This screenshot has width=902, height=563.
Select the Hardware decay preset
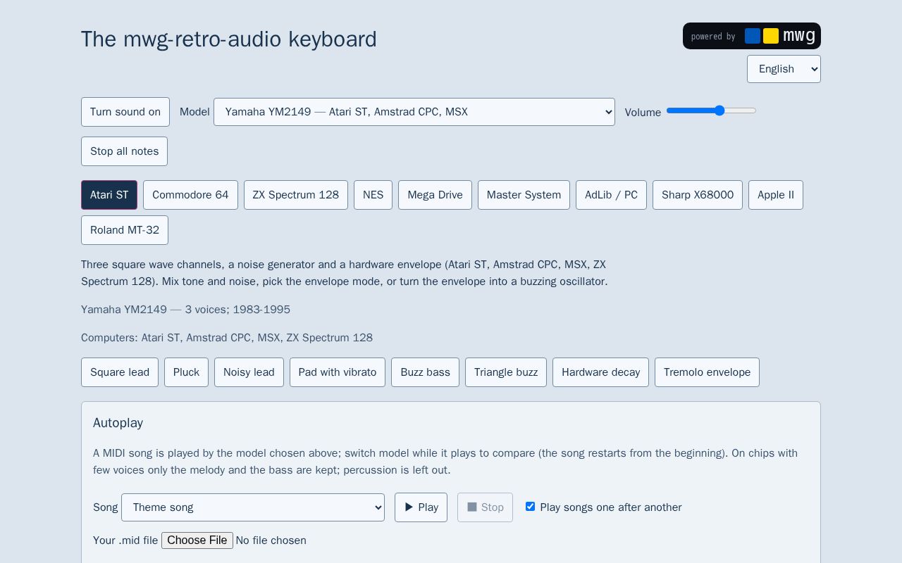[x=600, y=372]
